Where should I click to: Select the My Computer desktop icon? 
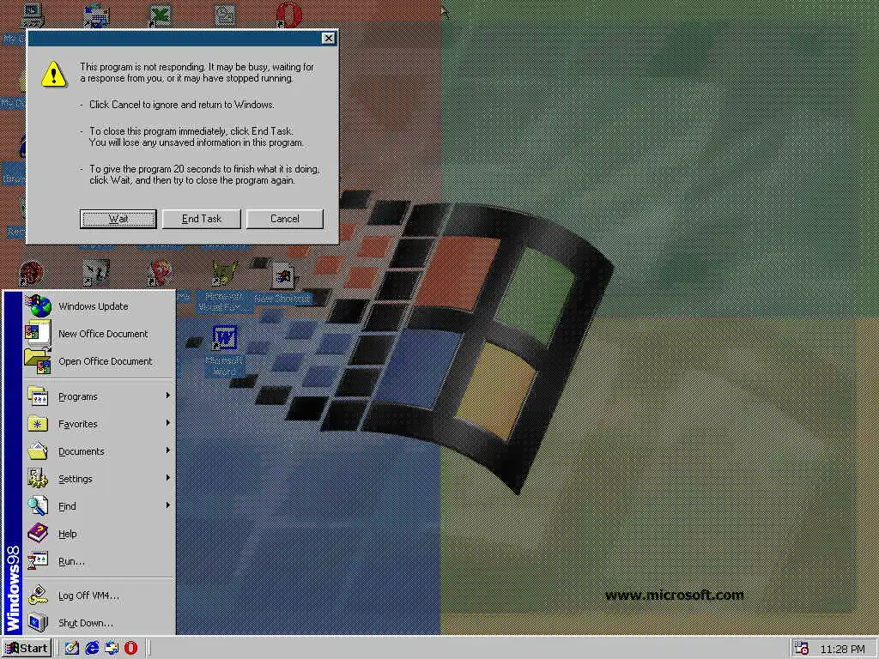(x=32, y=15)
